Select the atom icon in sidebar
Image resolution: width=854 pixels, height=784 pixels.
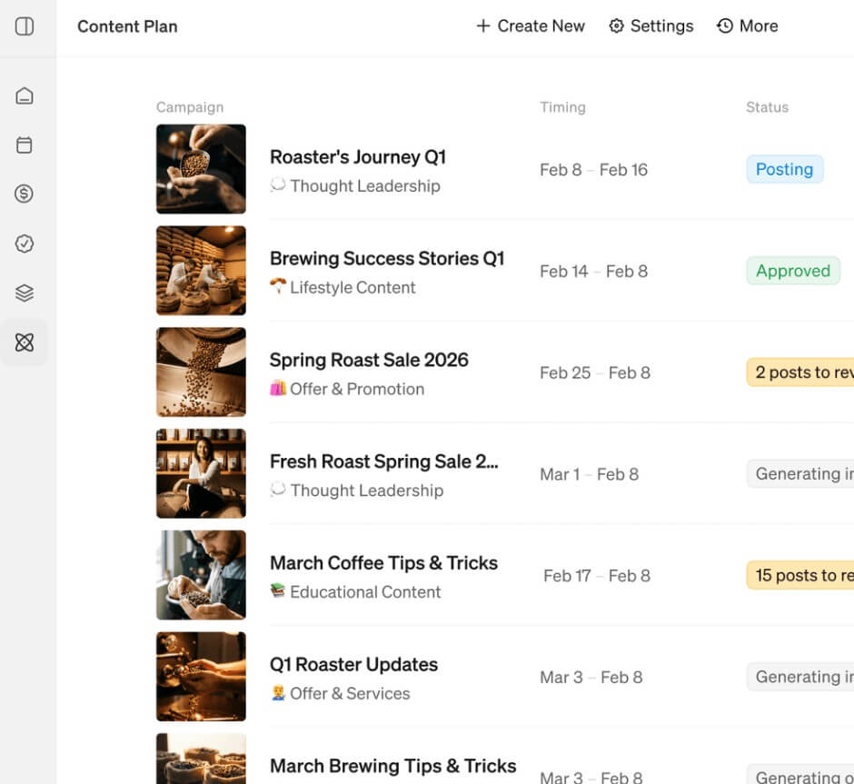pyautogui.click(x=25, y=342)
